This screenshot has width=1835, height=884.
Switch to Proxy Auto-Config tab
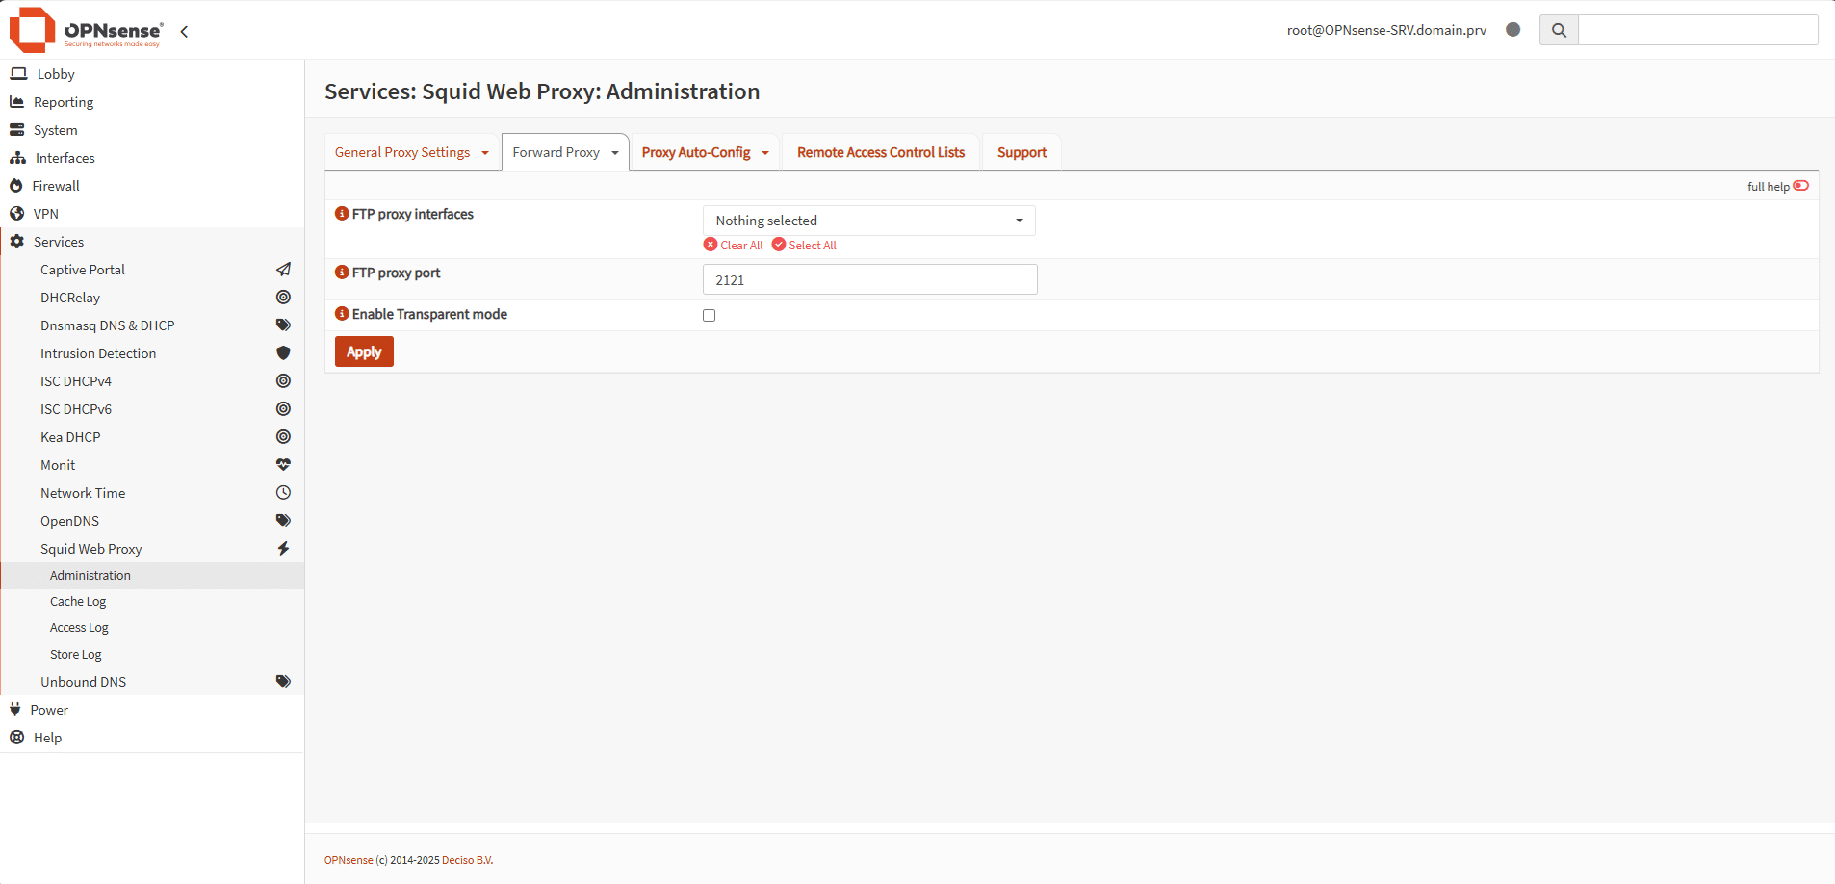point(696,152)
